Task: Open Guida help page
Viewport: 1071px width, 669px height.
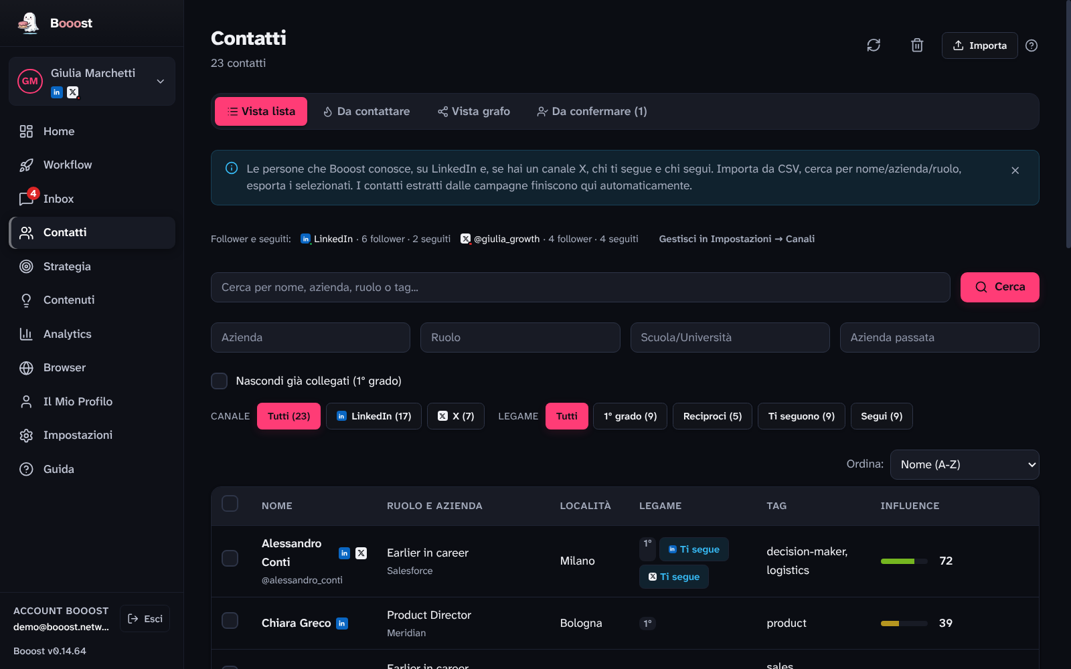Action: point(92,469)
